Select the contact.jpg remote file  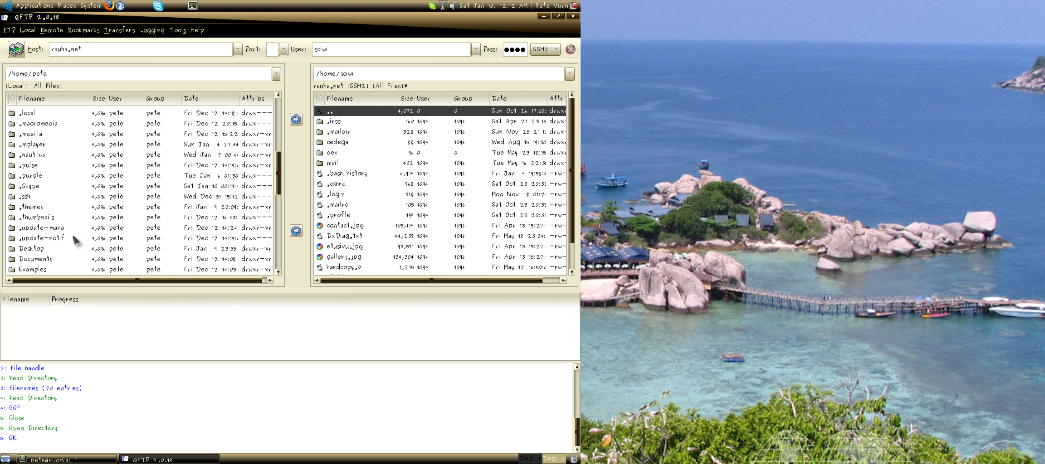345,225
